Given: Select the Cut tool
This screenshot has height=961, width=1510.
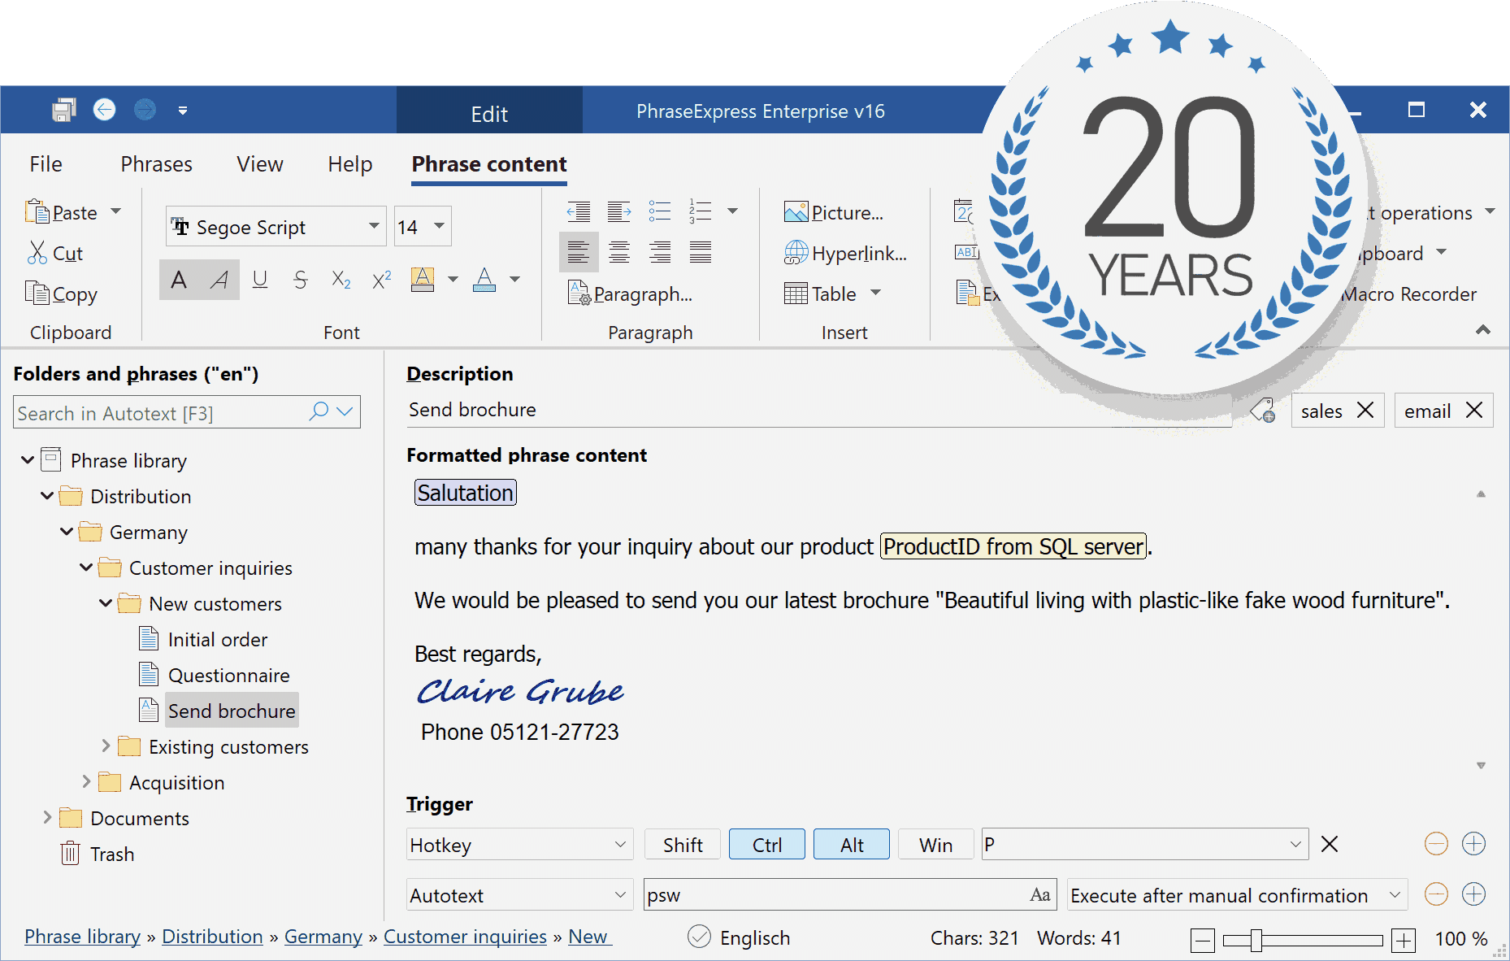Looking at the screenshot, I should (56, 253).
